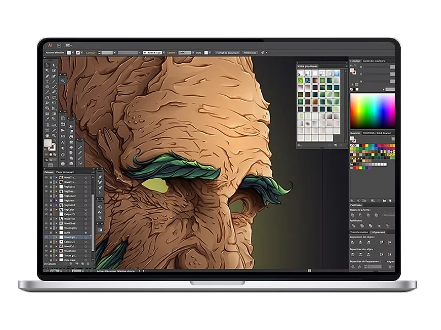This screenshot has width=441, height=330.
Task: Unlock the guide layer
Action: point(50,233)
